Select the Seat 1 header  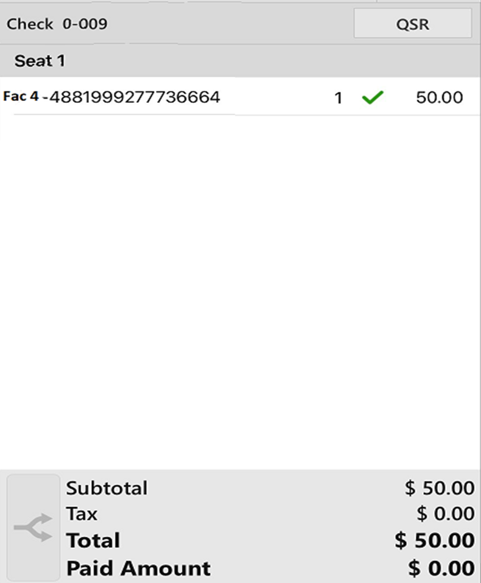(40, 61)
